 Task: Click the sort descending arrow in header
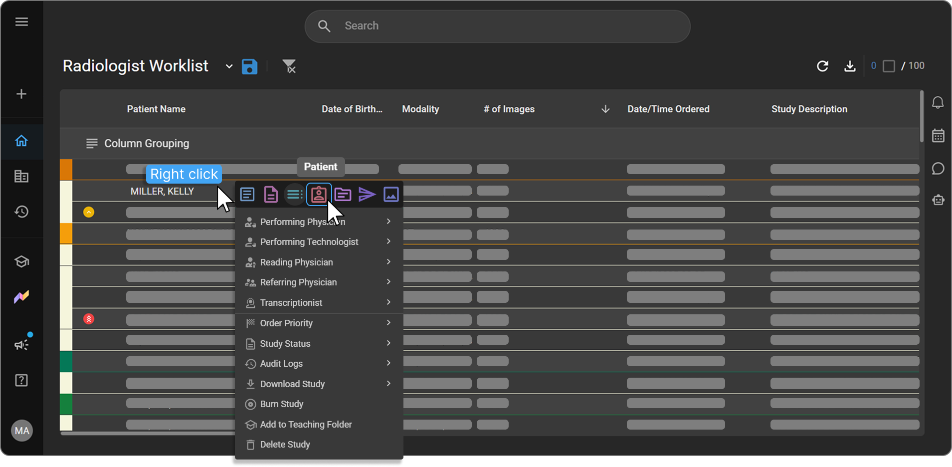pos(605,109)
